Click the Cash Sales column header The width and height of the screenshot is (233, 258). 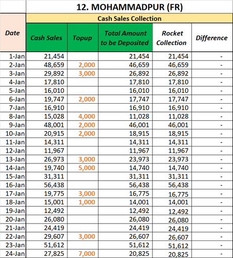(46, 37)
